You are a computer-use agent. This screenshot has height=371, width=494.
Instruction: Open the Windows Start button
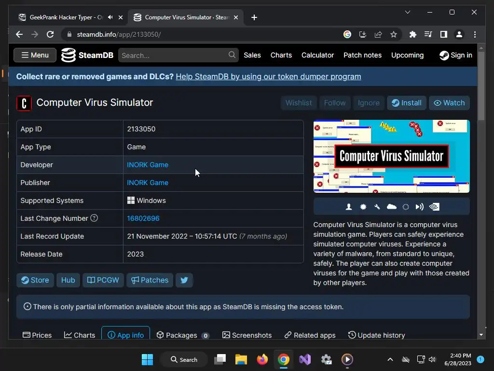[147, 359]
